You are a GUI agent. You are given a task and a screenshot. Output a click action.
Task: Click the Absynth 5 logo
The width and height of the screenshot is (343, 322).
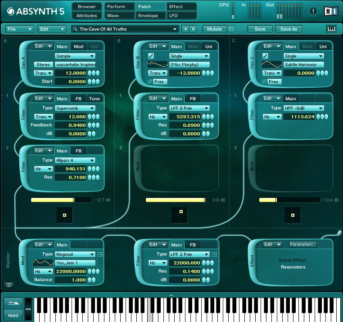click(x=36, y=11)
